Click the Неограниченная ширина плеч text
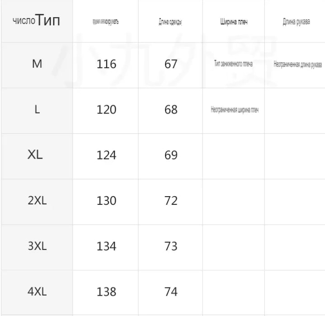The width and height of the screenshot is (325, 316). coord(235,109)
